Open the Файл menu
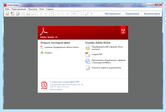This screenshot has width=166, height=112. click(x=7, y=9)
